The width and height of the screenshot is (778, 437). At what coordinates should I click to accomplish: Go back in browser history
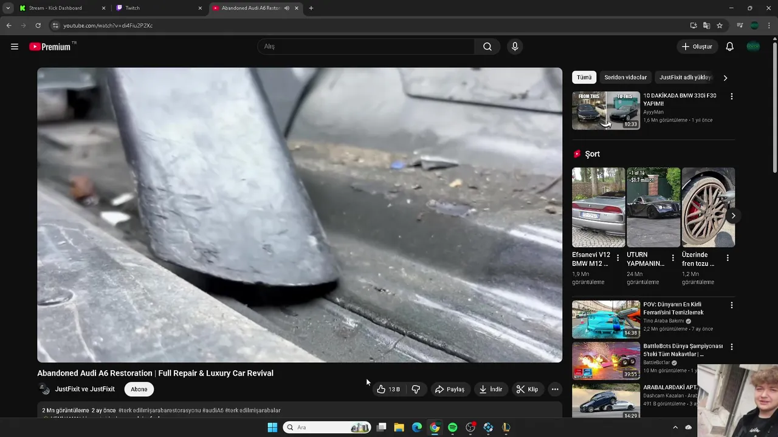tap(9, 25)
